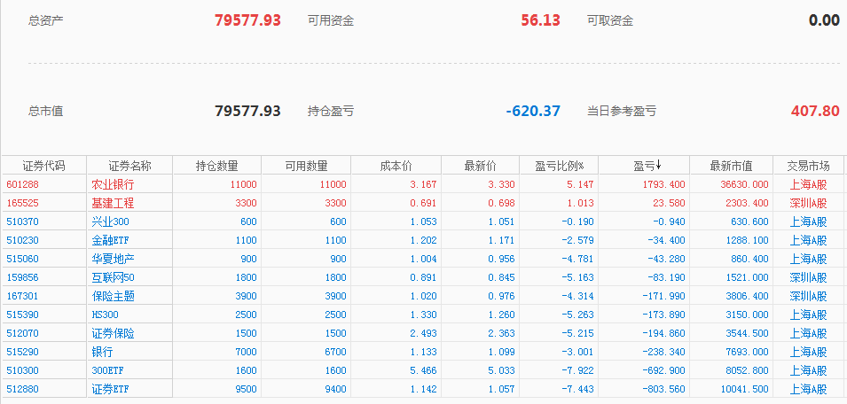The image size is (847, 404).
Task: Select the 华夏地产 holding row
Action: point(422,259)
